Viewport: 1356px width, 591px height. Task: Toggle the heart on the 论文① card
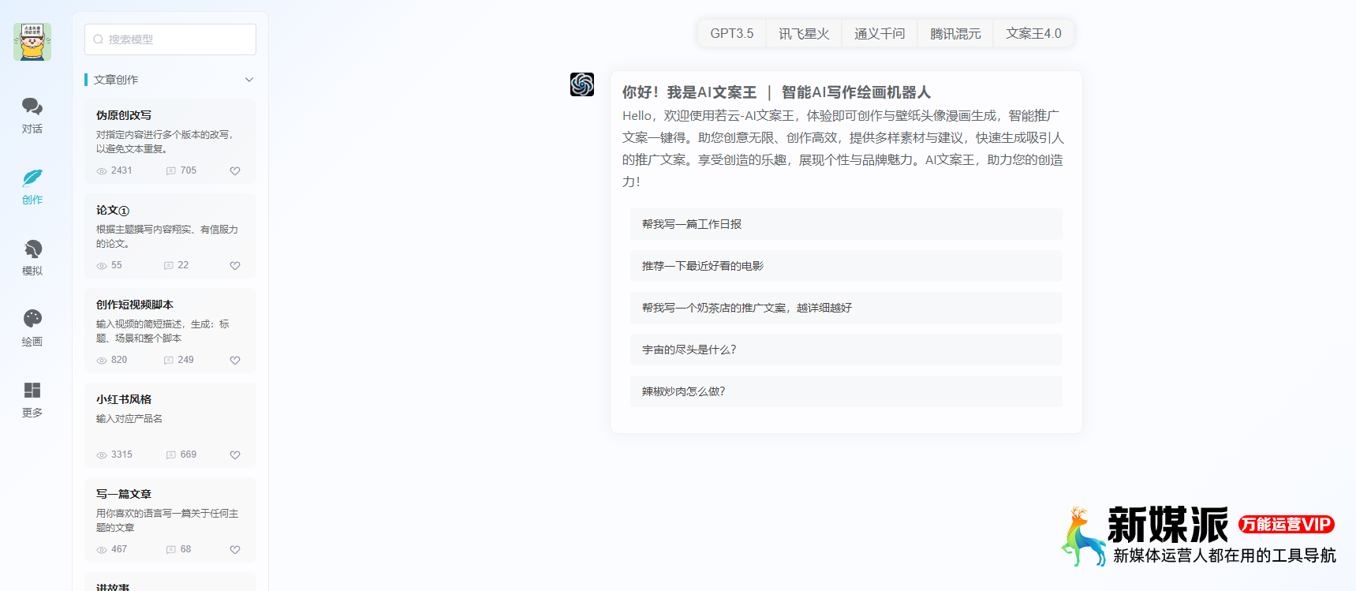[x=235, y=266]
